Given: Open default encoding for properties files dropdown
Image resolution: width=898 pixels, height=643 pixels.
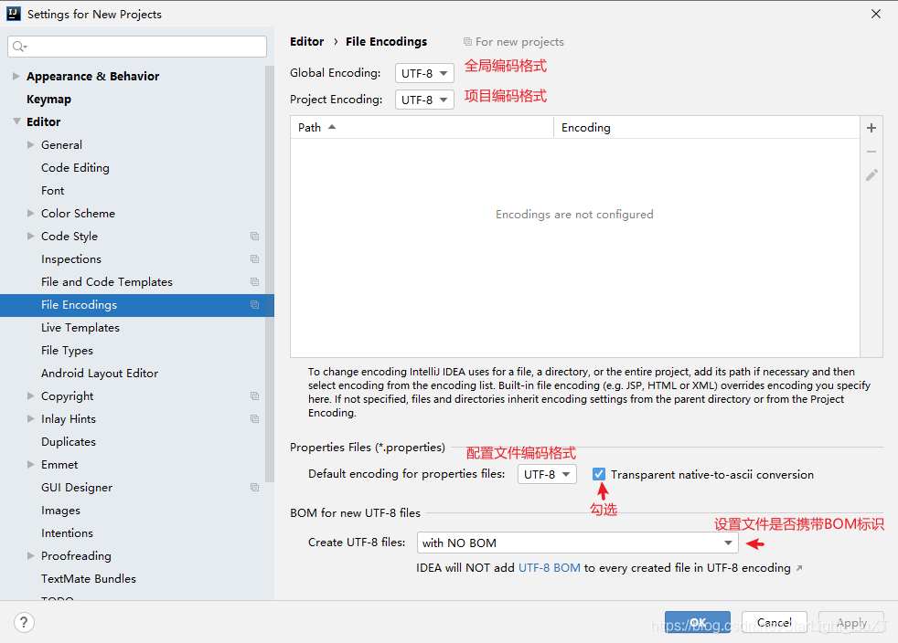Looking at the screenshot, I should 547,474.
